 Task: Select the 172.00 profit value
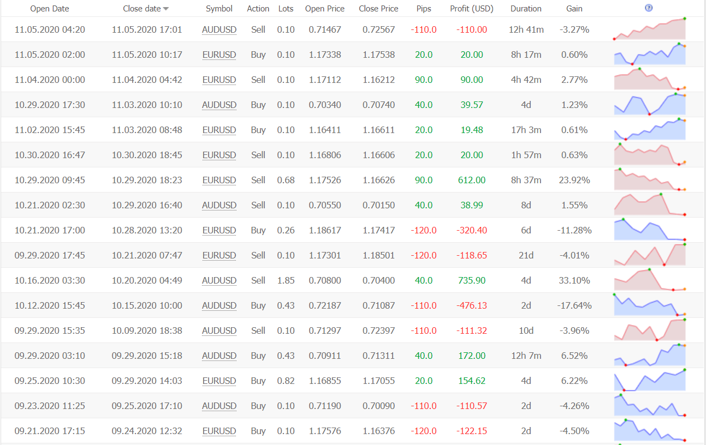pos(472,356)
